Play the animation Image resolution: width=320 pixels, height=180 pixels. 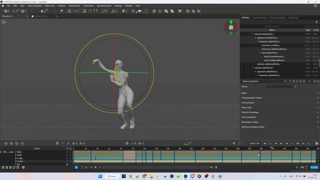click(281, 143)
